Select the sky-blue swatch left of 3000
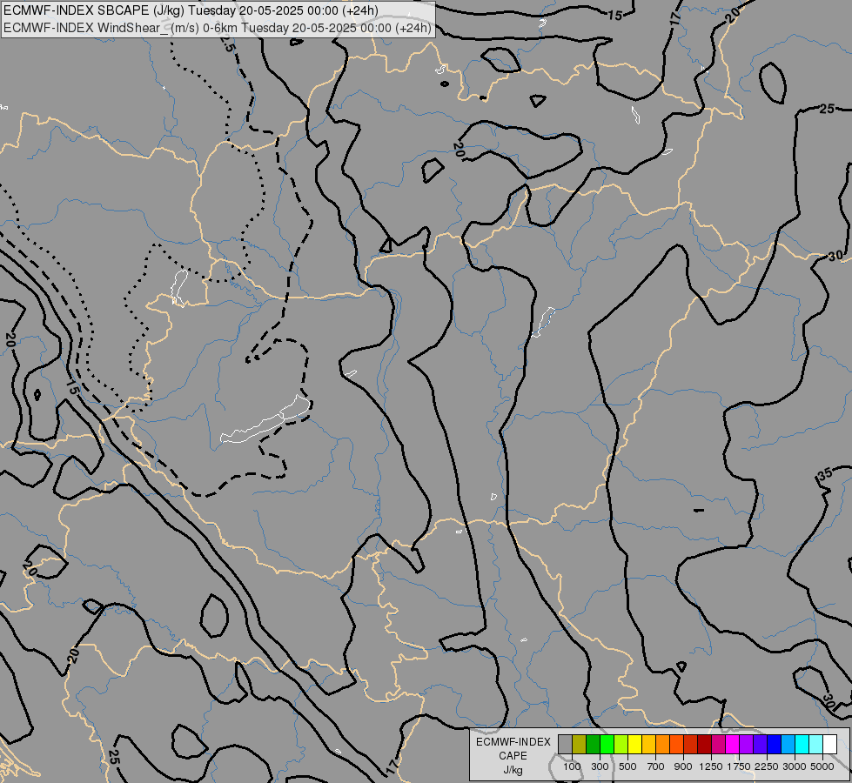852x783 pixels. point(788,744)
